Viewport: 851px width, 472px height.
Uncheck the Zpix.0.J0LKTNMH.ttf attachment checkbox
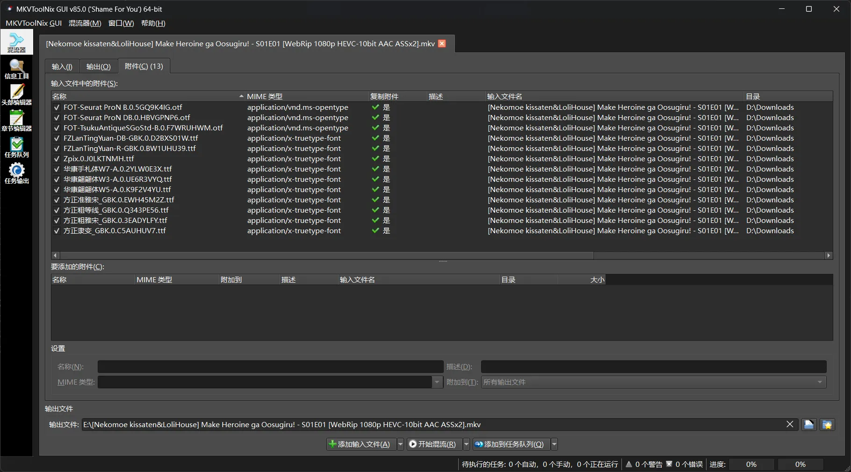[57, 159]
